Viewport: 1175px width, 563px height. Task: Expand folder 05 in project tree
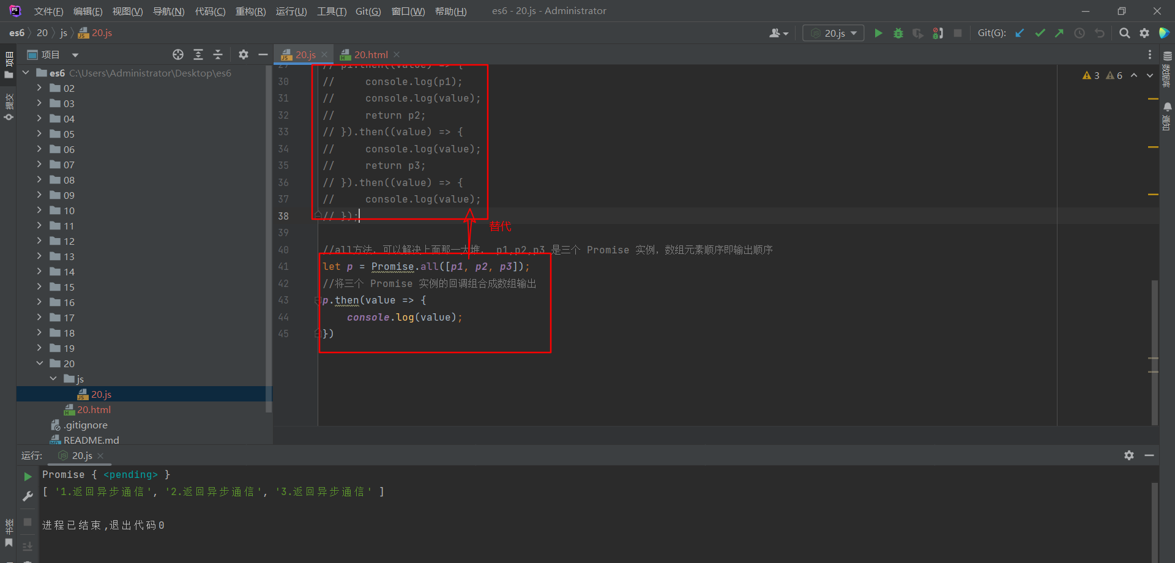(x=40, y=133)
